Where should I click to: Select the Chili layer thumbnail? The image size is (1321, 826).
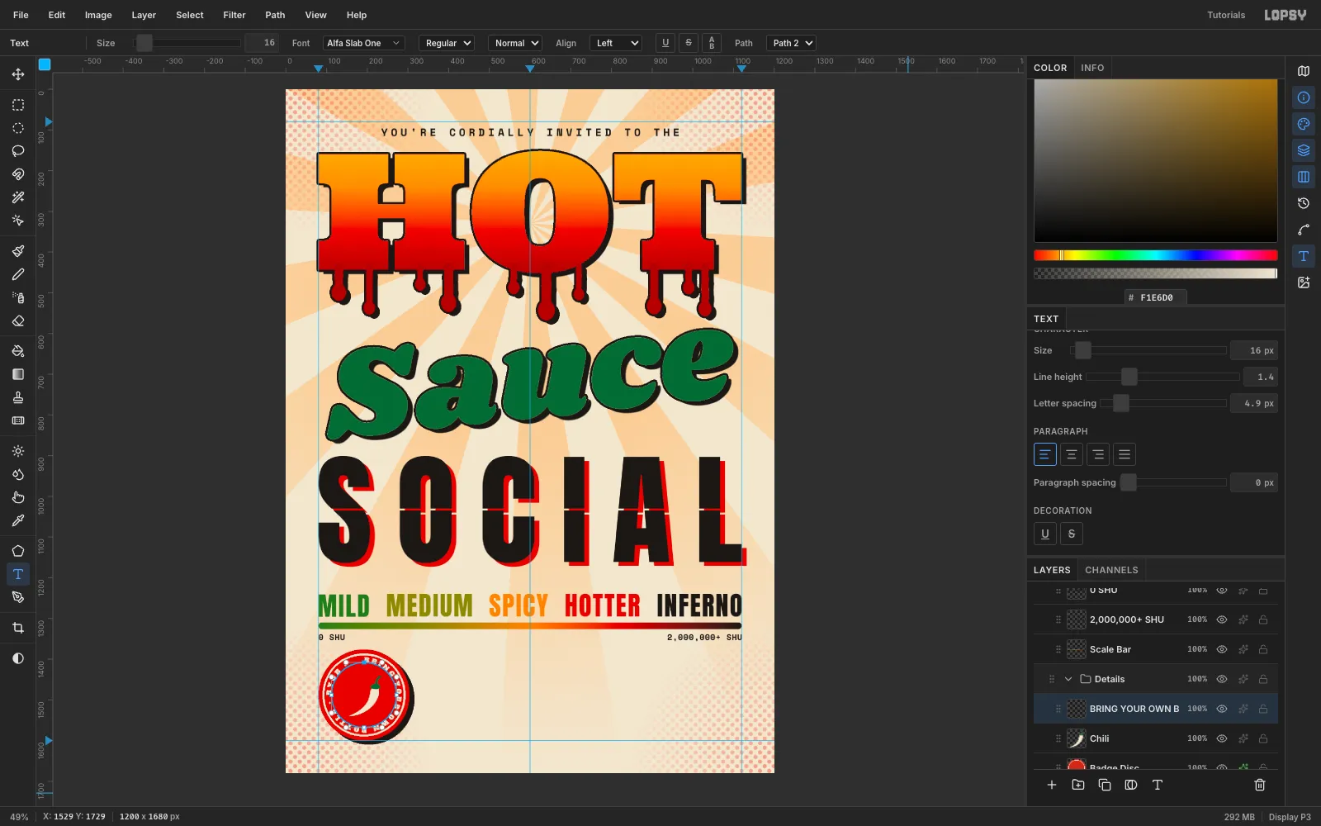pos(1077,738)
